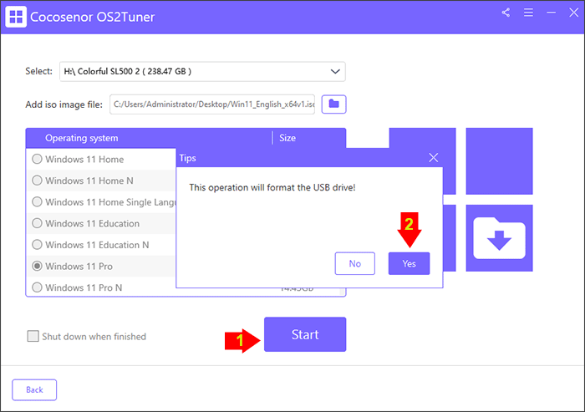
Task: Click the Tips dialog title
Action: (188, 158)
